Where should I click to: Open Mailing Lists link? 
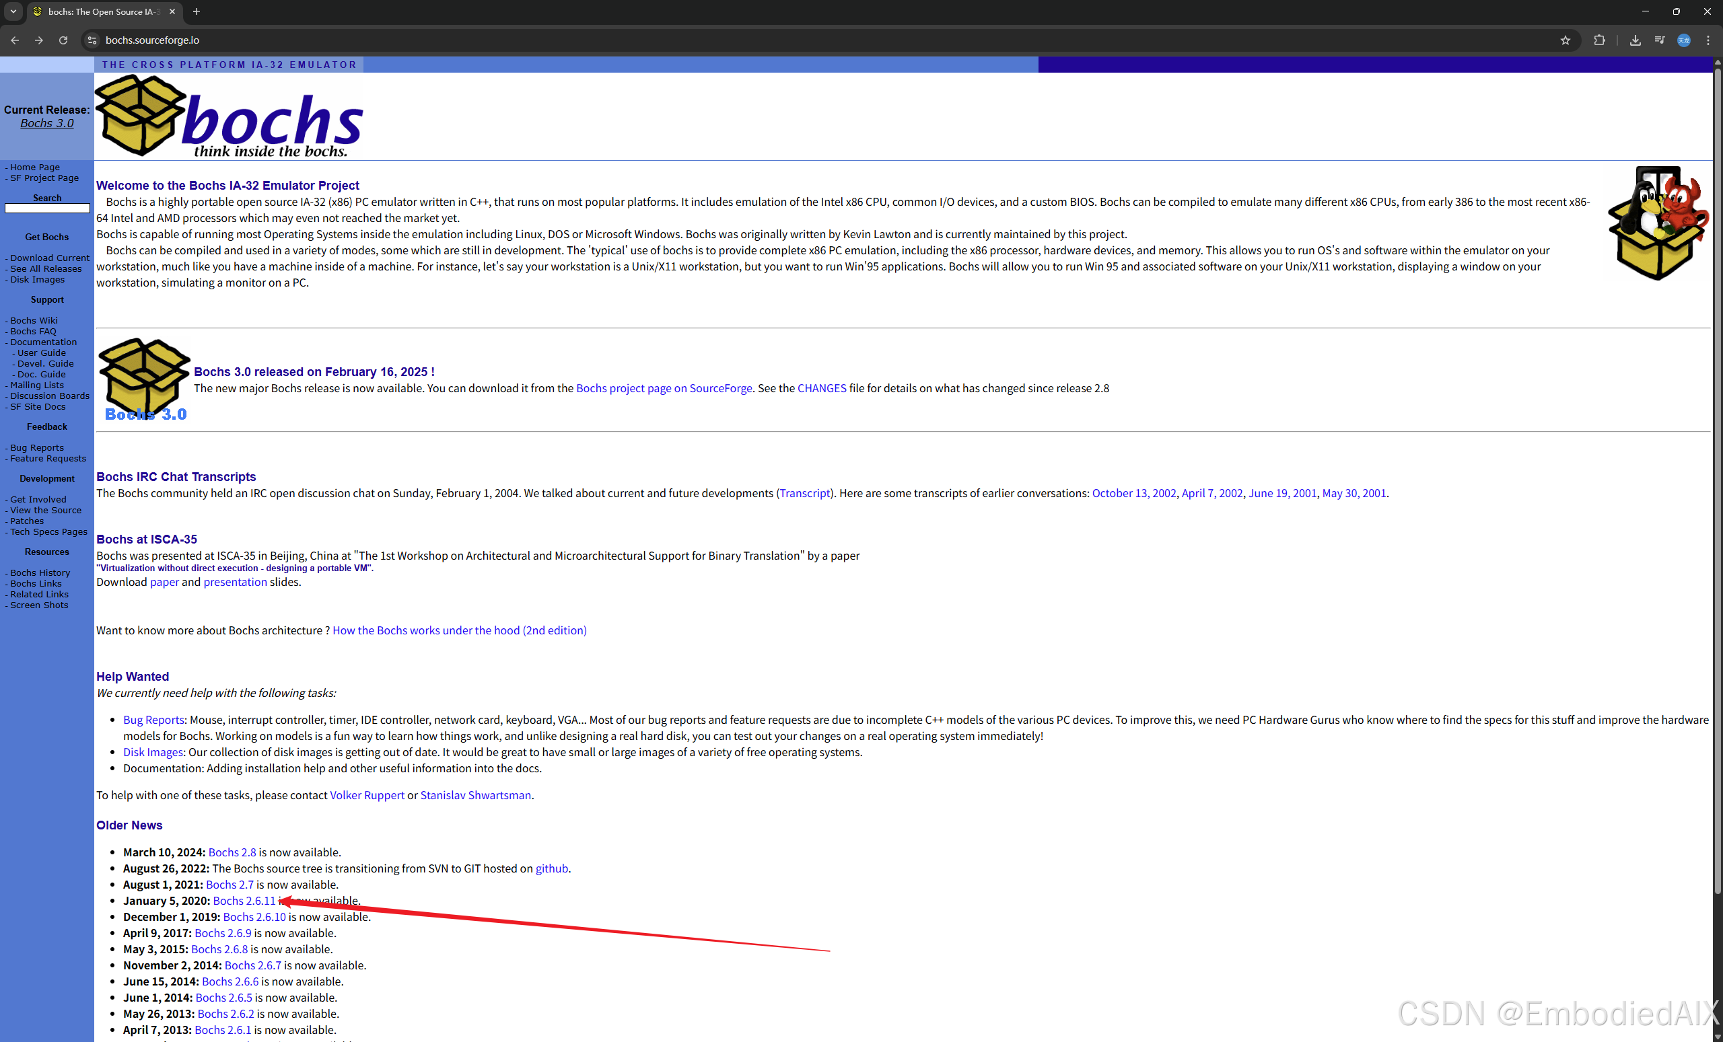[36, 385]
